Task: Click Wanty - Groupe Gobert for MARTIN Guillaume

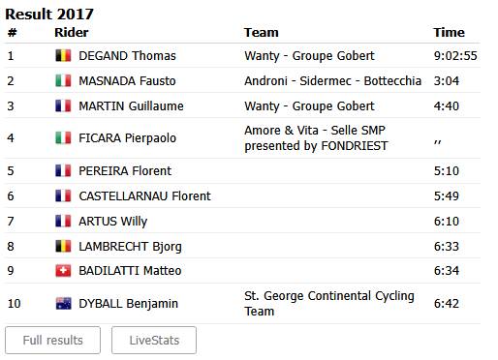Action: [x=309, y=106]
